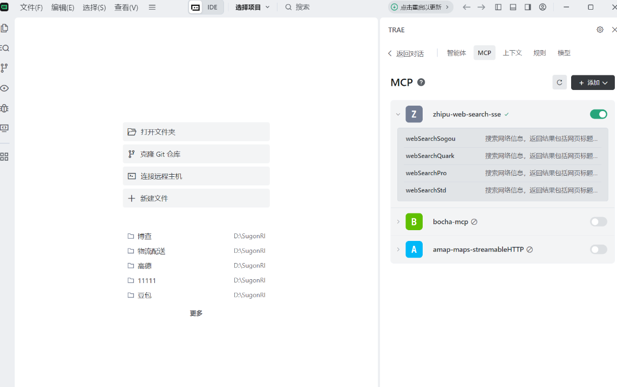Open TRAE panel settings gear icon
617x387 pixels.
(x=600, y=30)
